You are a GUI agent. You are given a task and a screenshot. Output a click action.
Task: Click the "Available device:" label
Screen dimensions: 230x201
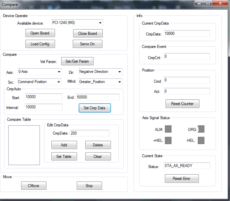pyautogui.click(x=30, y=23)
